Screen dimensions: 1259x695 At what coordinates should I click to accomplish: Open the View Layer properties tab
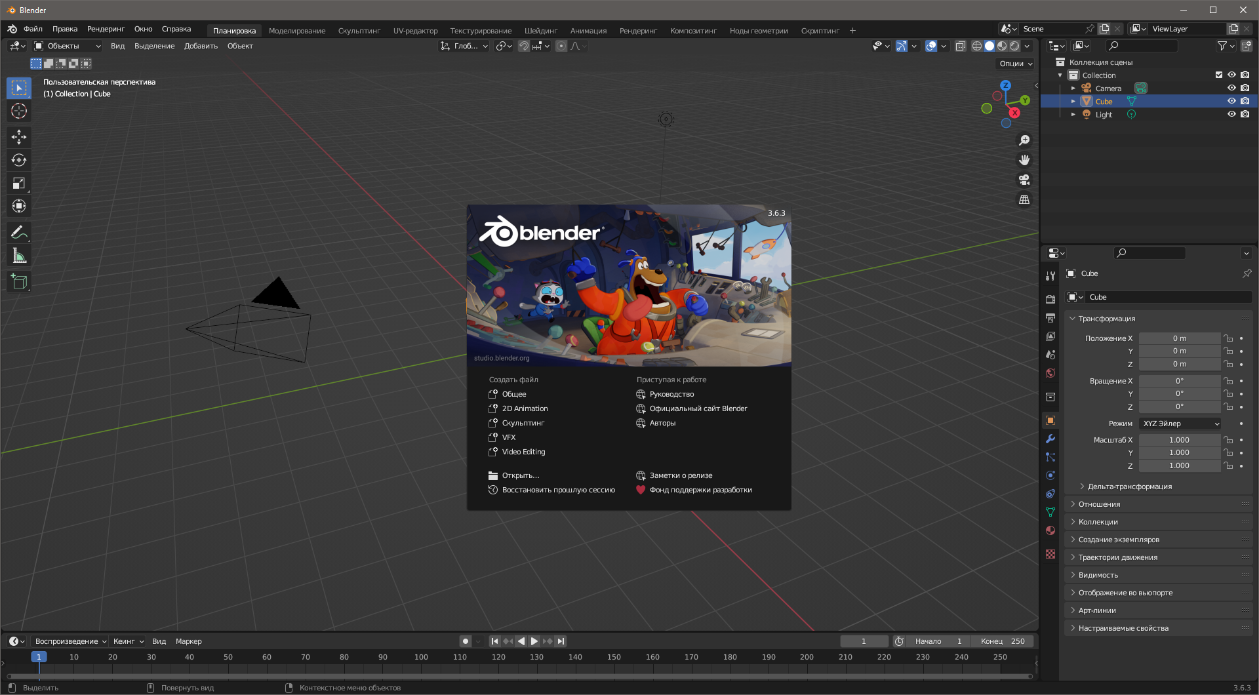[1050, 336]
